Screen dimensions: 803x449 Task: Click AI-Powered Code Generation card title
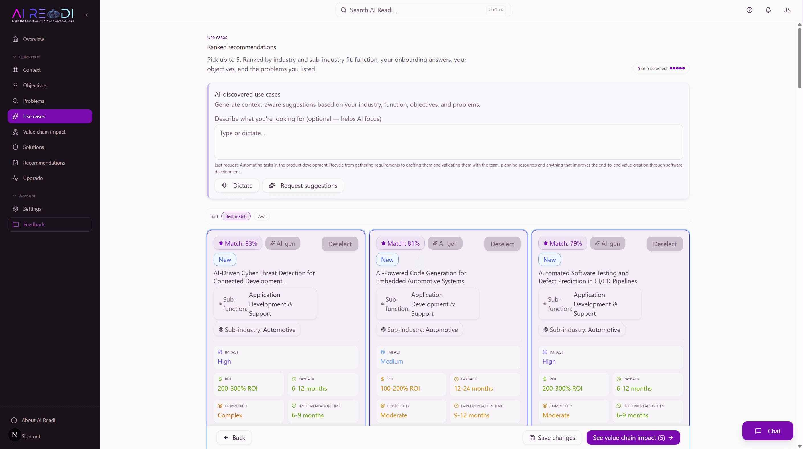[421, 277]
